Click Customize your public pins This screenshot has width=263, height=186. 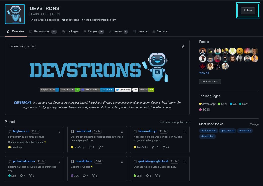(174, 122)
